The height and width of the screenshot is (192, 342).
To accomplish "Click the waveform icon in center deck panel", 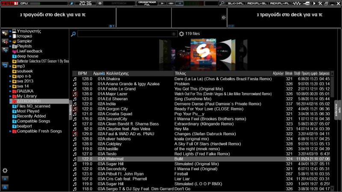I will (224, 17).
